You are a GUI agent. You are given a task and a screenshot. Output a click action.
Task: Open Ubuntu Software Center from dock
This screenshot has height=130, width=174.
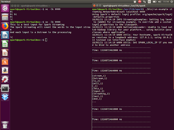pos(5,62)
